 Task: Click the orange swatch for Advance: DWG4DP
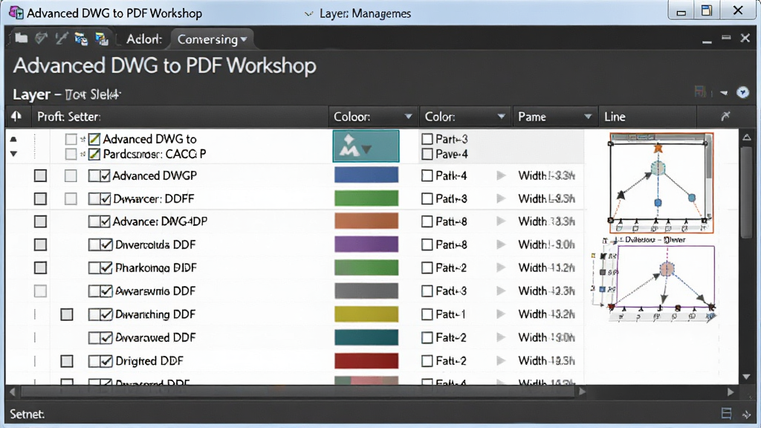(x=366, y=221)
